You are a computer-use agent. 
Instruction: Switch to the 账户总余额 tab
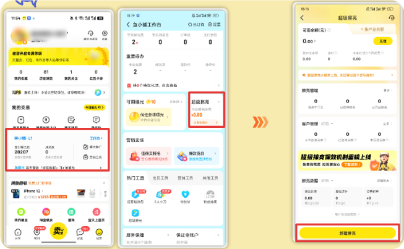click(372, 29)
